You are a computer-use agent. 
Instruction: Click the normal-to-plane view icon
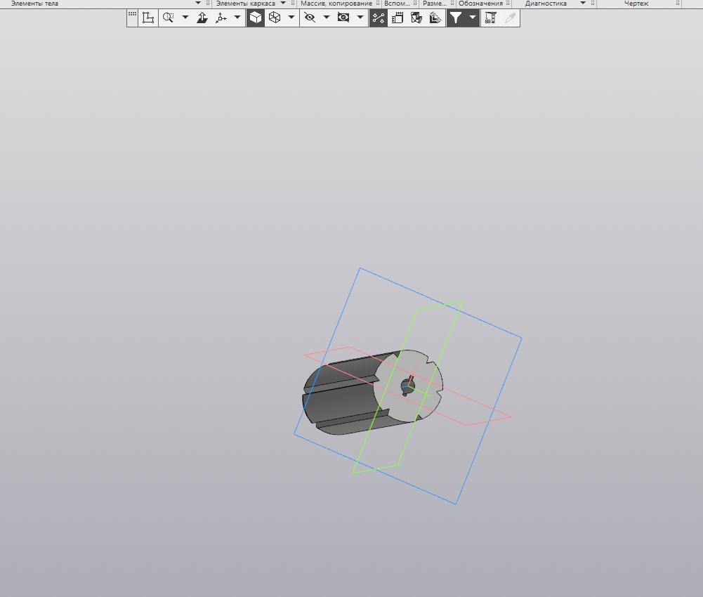202,18
